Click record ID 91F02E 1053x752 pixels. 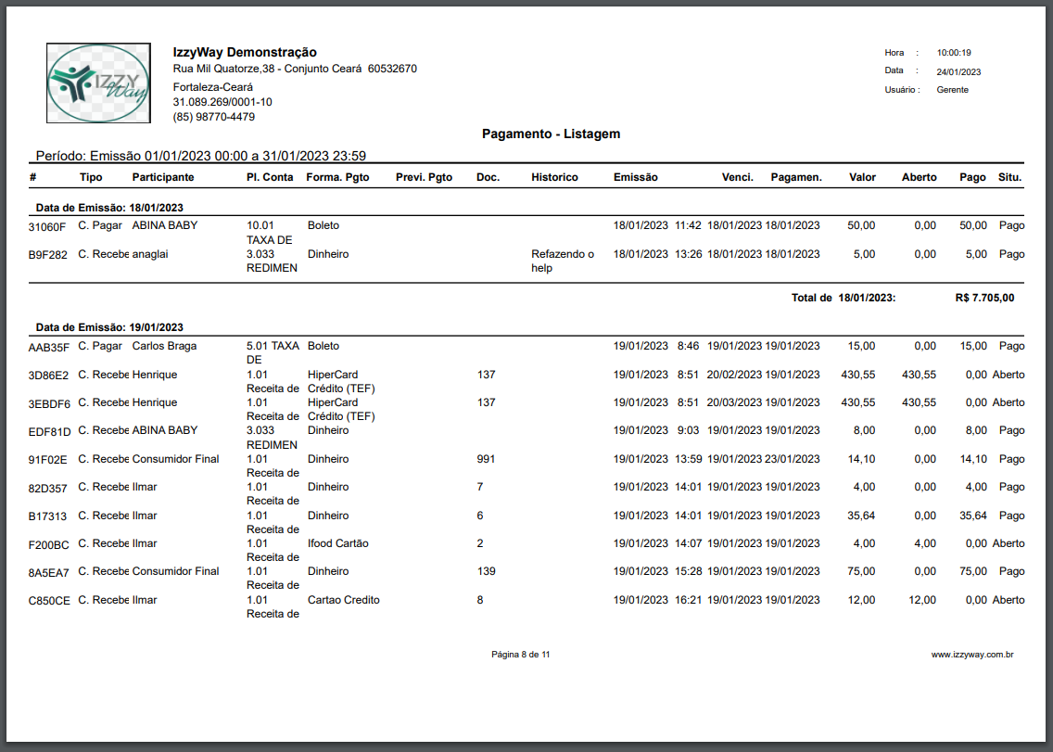pos(47,460)
